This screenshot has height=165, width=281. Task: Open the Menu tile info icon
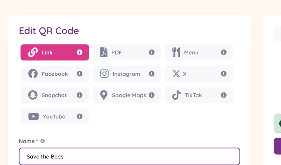(224, 52)
